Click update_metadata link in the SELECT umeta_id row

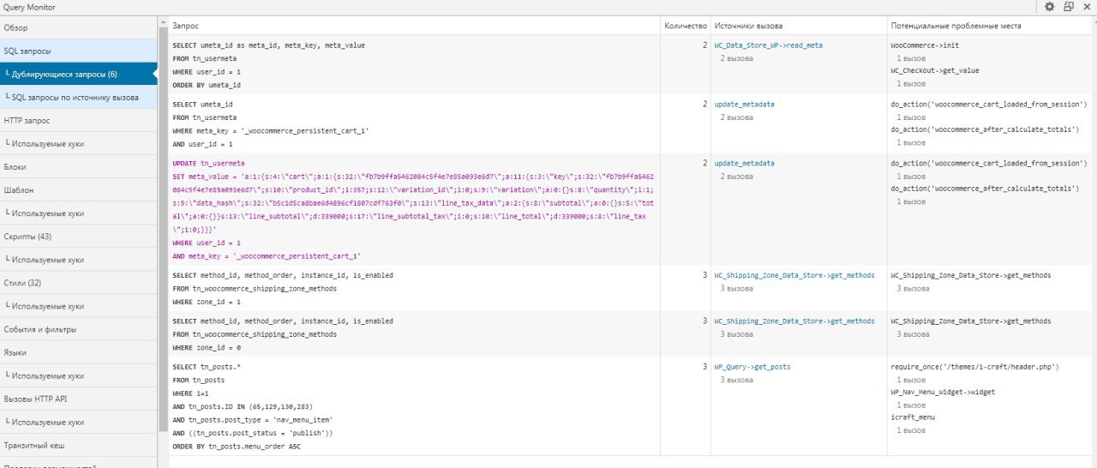click(x=744, y=104)
